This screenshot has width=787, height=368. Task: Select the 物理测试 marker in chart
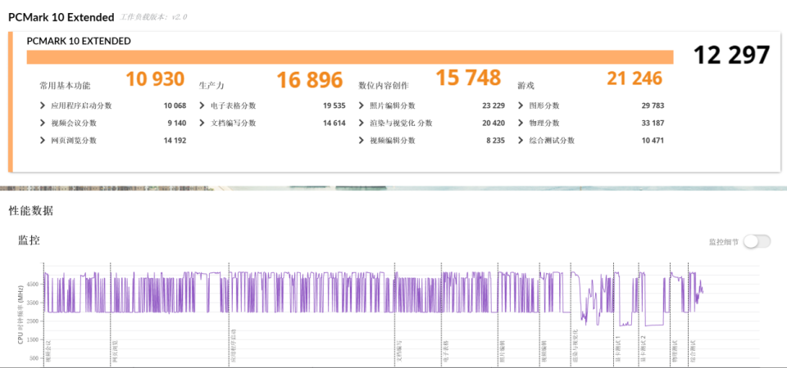coord(675,351)
